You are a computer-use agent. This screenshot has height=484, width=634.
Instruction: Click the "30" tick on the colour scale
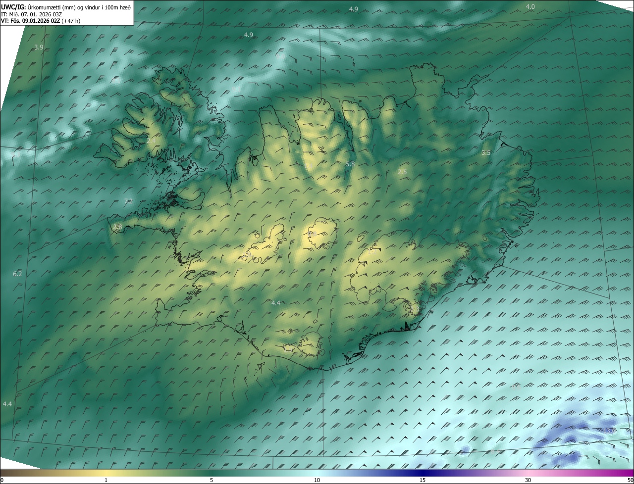tap(528, 480)
